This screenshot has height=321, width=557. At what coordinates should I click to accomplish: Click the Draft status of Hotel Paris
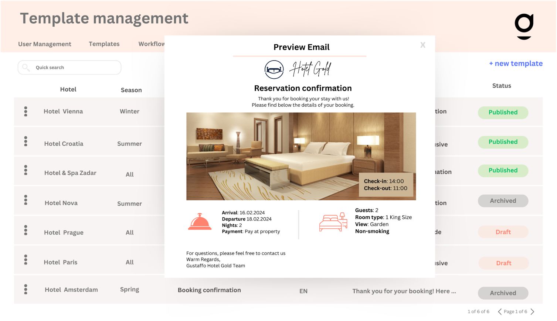[504, 263]
